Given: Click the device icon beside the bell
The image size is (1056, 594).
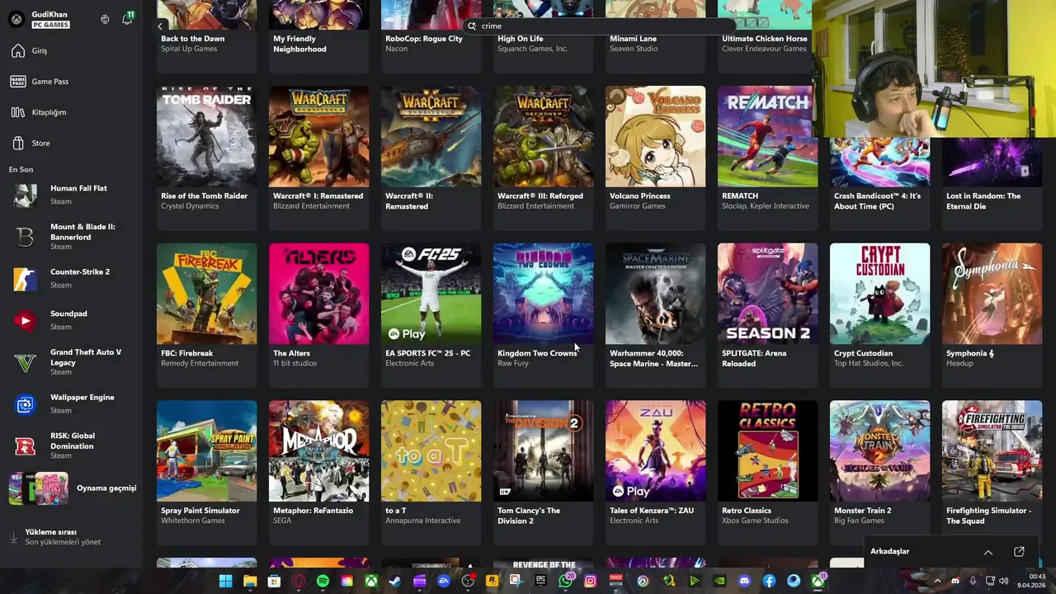Looking at the screenshot, I should (x=105, y=19).
